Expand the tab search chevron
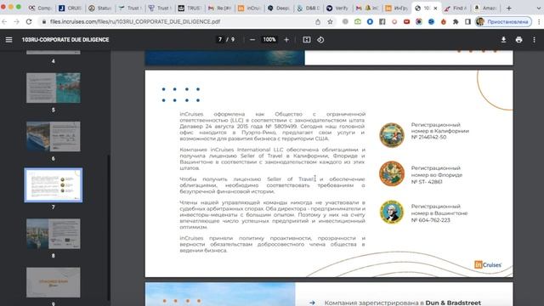 (539, 8)
